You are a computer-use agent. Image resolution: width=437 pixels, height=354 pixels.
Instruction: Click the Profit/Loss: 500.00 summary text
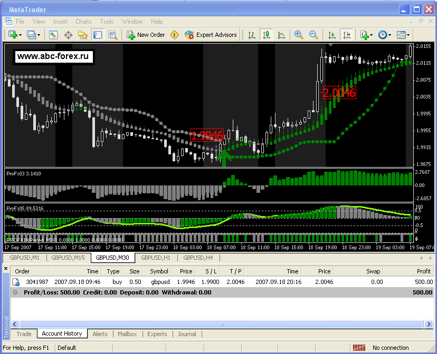tap(52, 292)
